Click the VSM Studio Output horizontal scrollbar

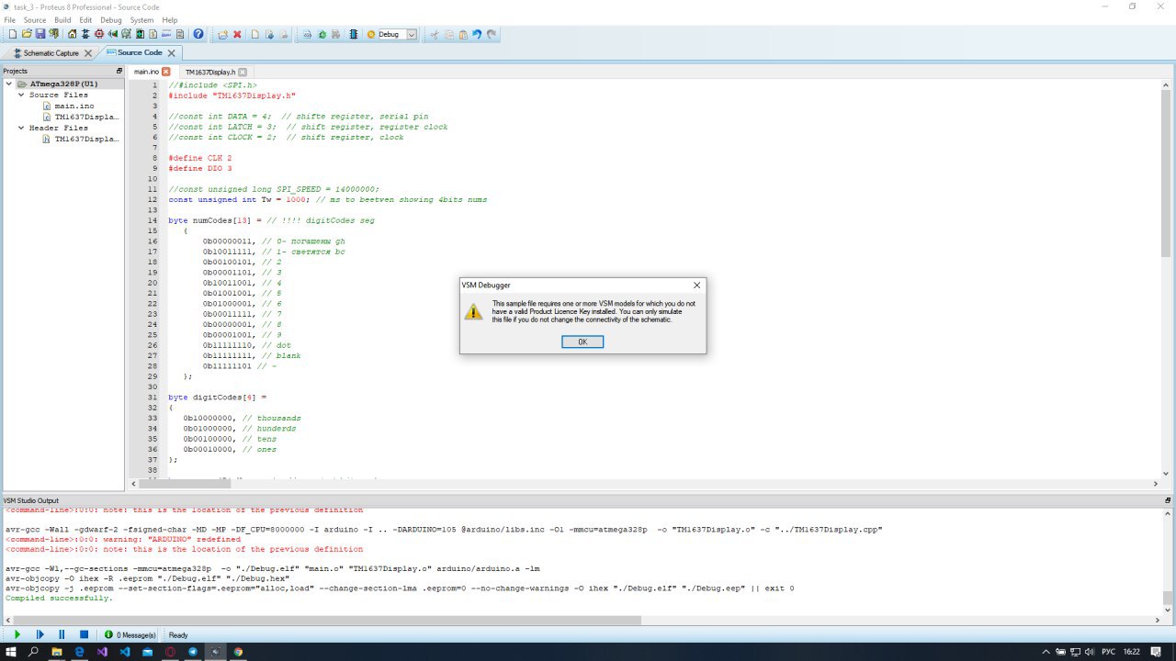coord(582,620)
